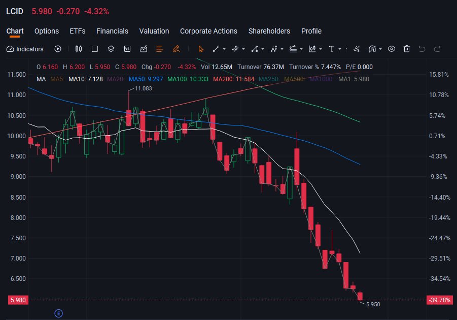Open the Options tab

pos(47,31)
